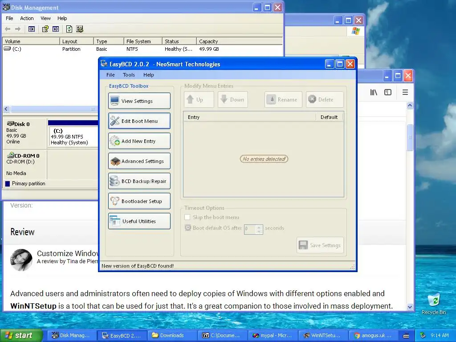This screenshot has width=456, height=342.
Task: Switch to mypal taskbar button
Action: tap(273, 335)
